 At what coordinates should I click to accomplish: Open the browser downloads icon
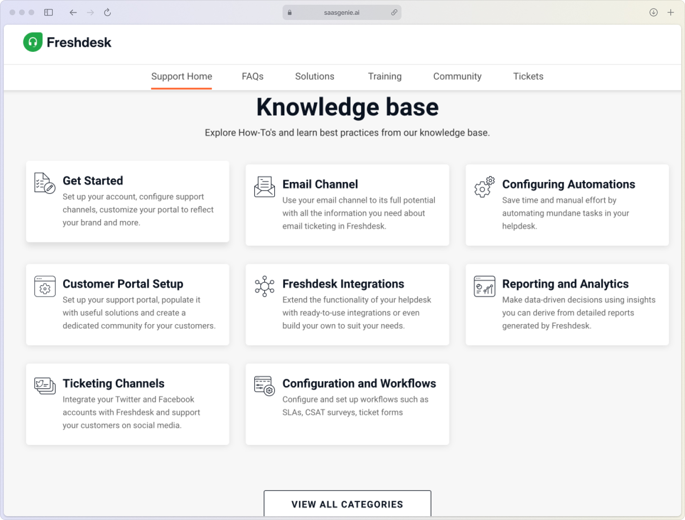click(x=654, y=12)
